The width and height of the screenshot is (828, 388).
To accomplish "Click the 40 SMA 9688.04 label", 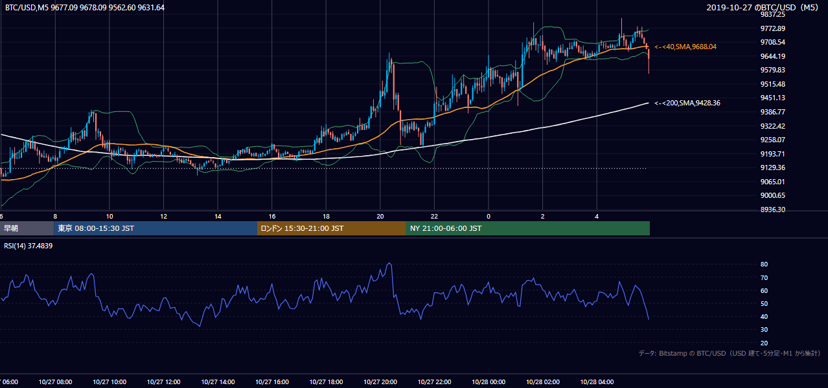I will 685,47.
